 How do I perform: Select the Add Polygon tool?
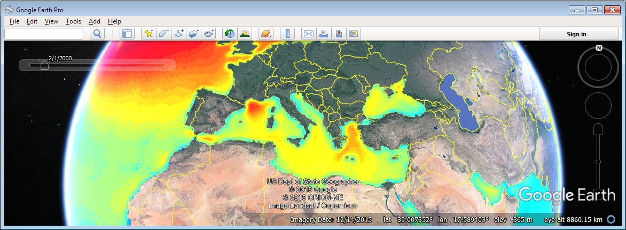[x=163, y=34]
